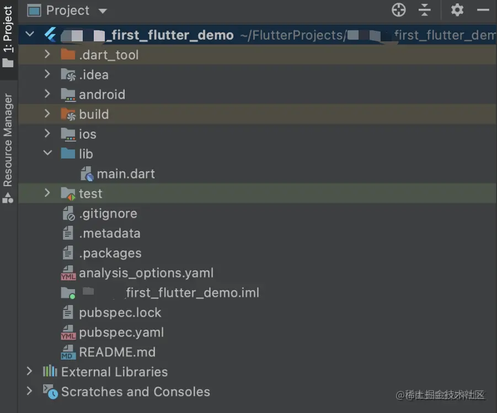This screenshot has height=413, width=497.
Task: Click the main.dart file icon
Action: 87,174
